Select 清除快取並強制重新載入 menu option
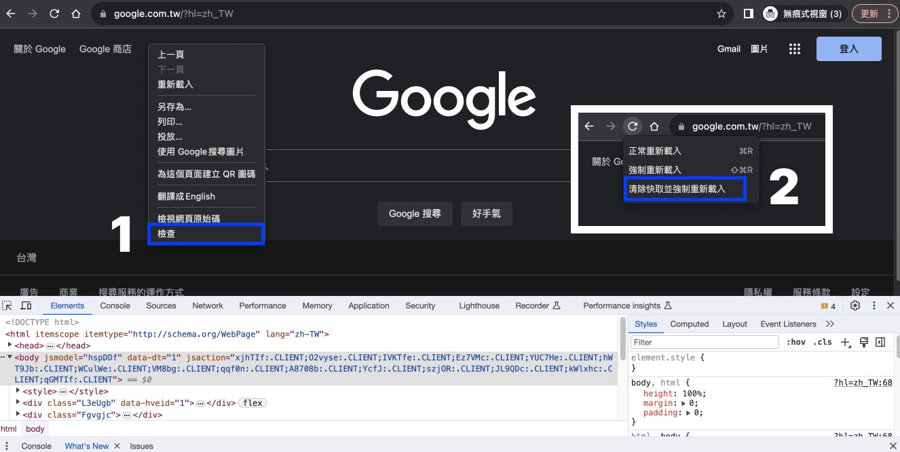The image size is (900, 452). point(684,189)
